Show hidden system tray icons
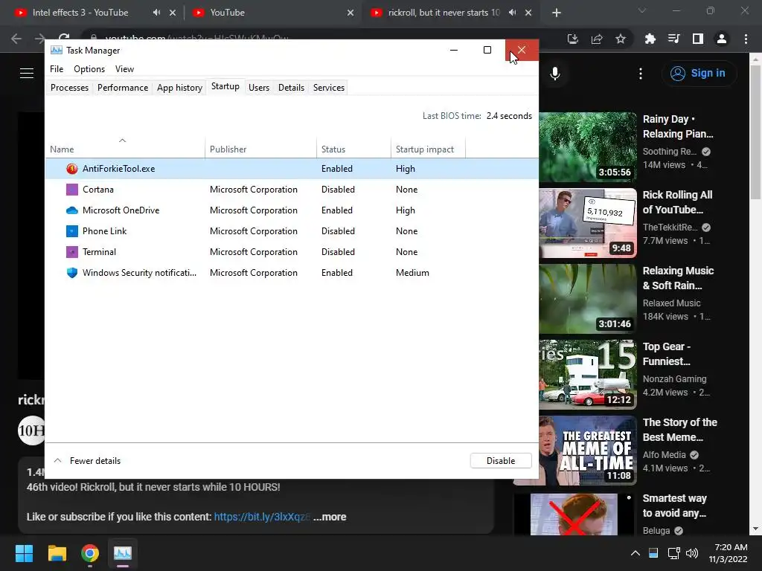Image resolution: width=762 pixels, height=571 pixels. coord(635,553)
